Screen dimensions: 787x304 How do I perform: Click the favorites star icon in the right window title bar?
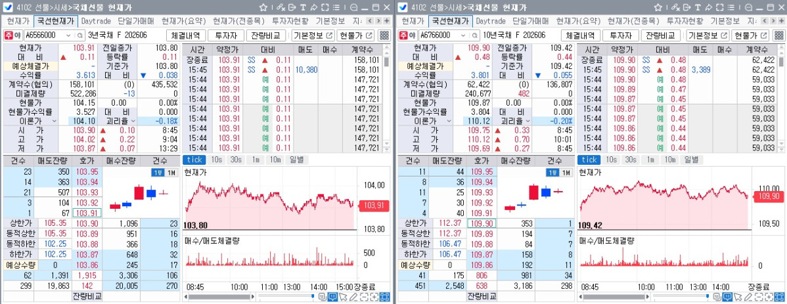click(x=658, y=7)
